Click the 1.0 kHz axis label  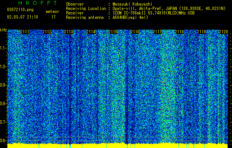pos(3,67)
